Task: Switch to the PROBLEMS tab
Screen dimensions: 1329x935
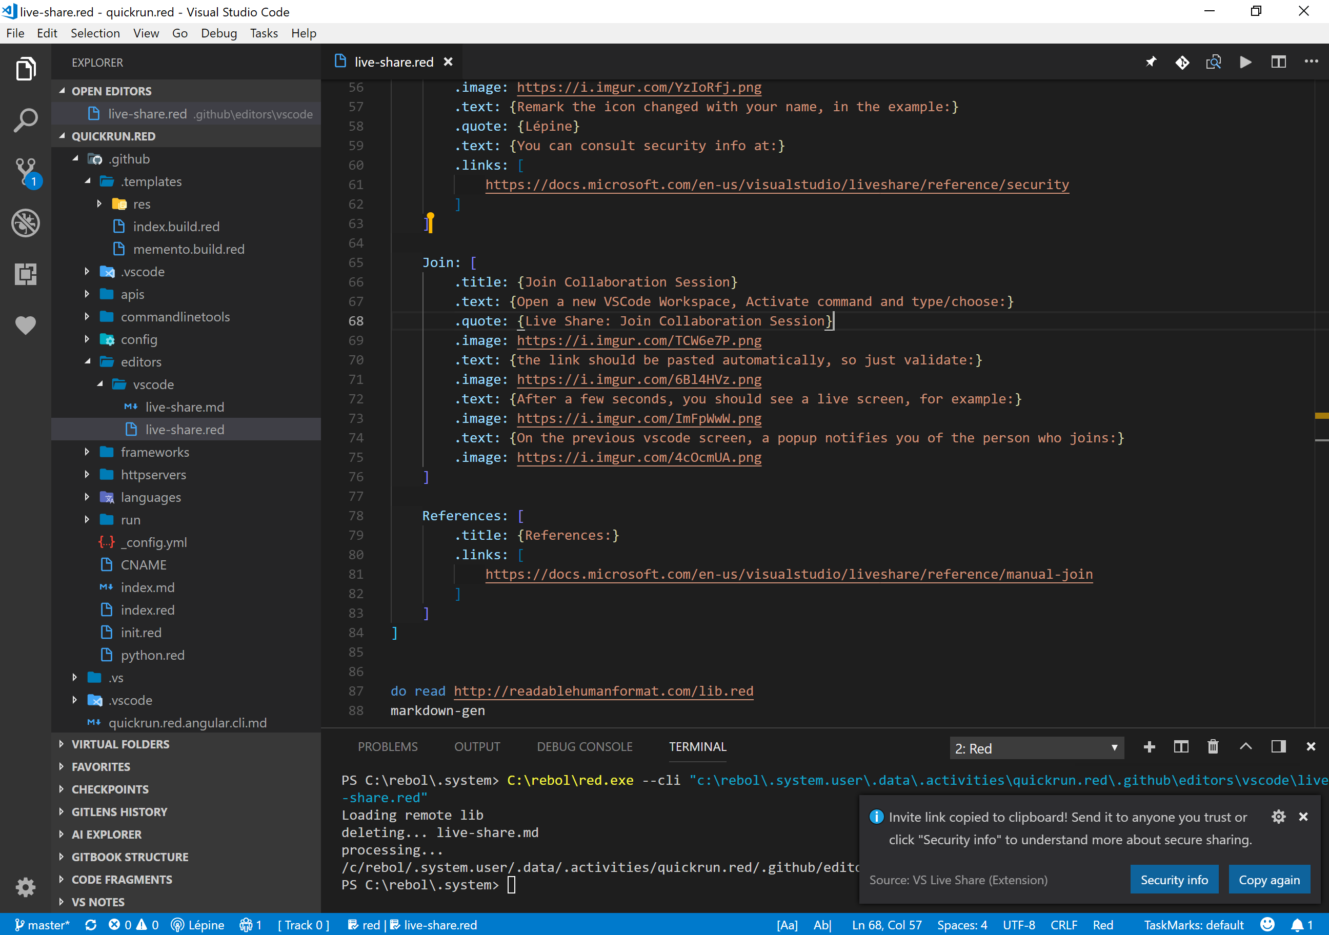Action: (388, 747)
